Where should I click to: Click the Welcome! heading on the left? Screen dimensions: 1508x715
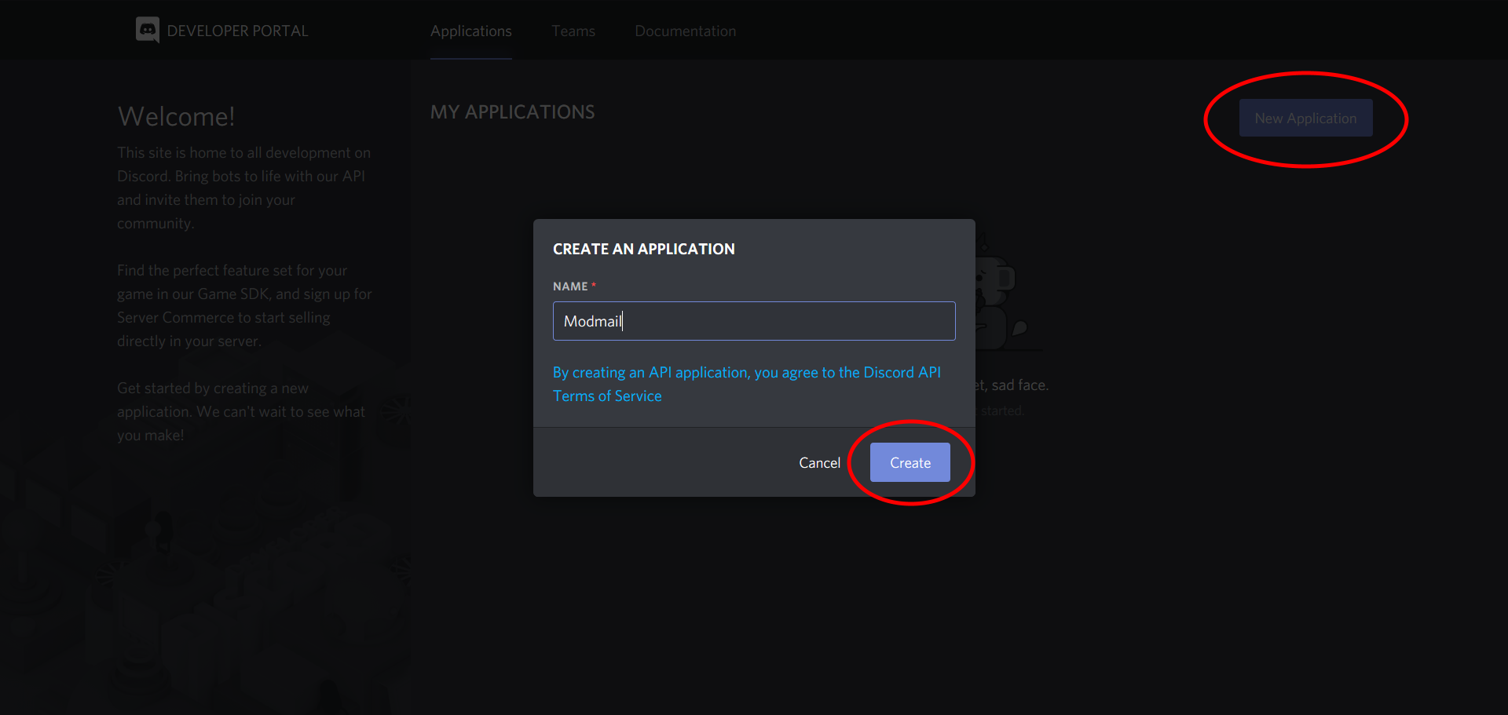tap(176, 116)
